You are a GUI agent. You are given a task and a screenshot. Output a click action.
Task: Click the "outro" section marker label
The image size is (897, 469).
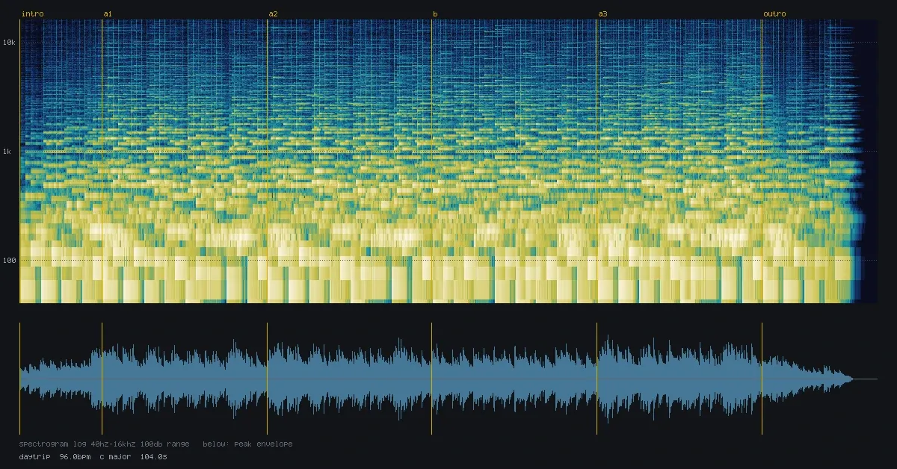[774, 14]
